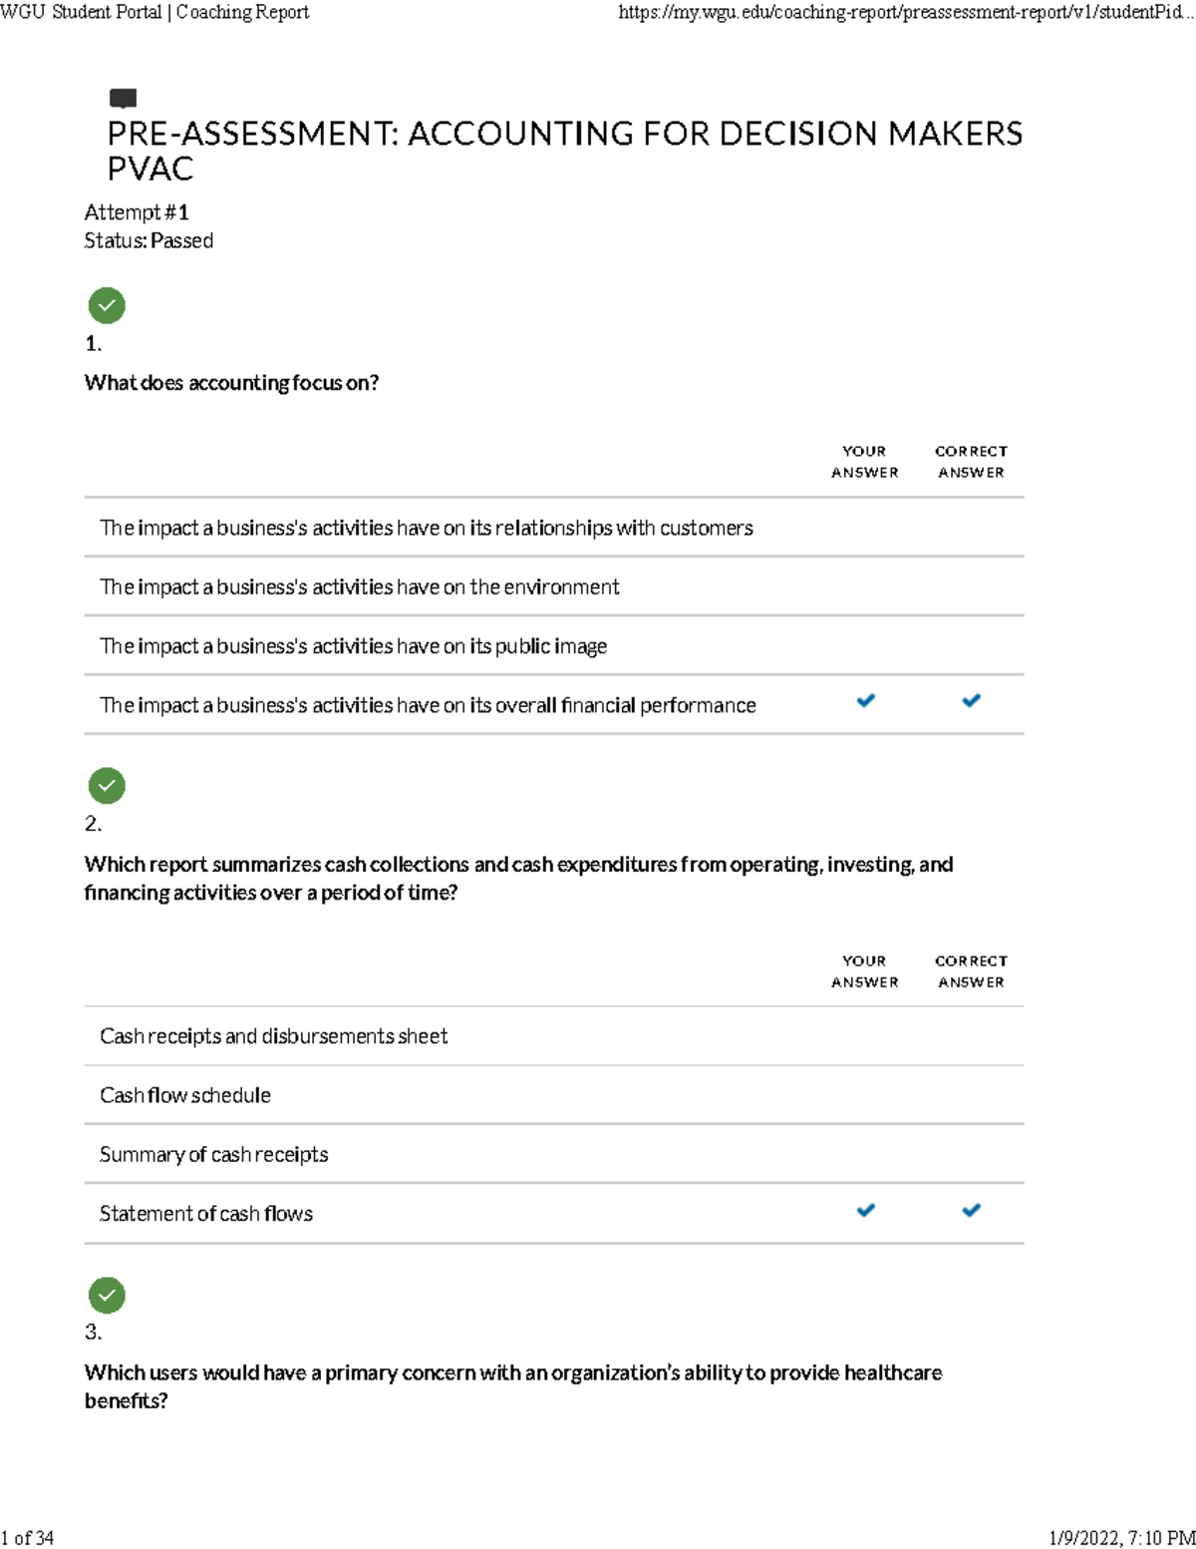Click Correct Answer checkmark for financial performance
This screenshot has width=1196, height=1549.
[971, 701]
